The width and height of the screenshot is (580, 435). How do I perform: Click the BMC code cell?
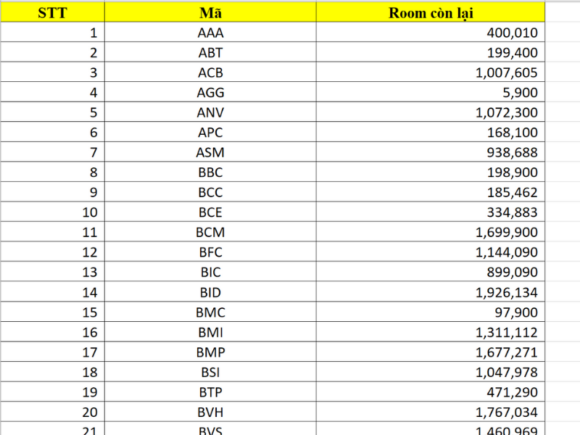pos(210,312)
